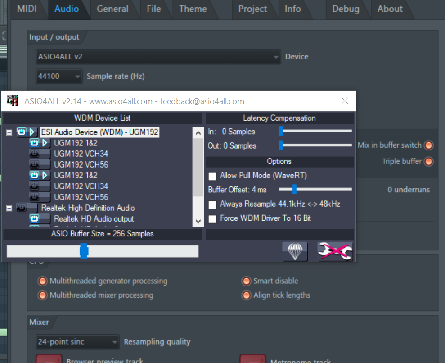Click the device list scrollbar thumb
The image size is (445, 363).
coord(198,167)
